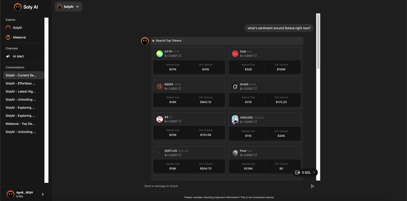Click the Soly AI logo in header
This screenshot has height=201, width=407.
(x=26, y=7)
